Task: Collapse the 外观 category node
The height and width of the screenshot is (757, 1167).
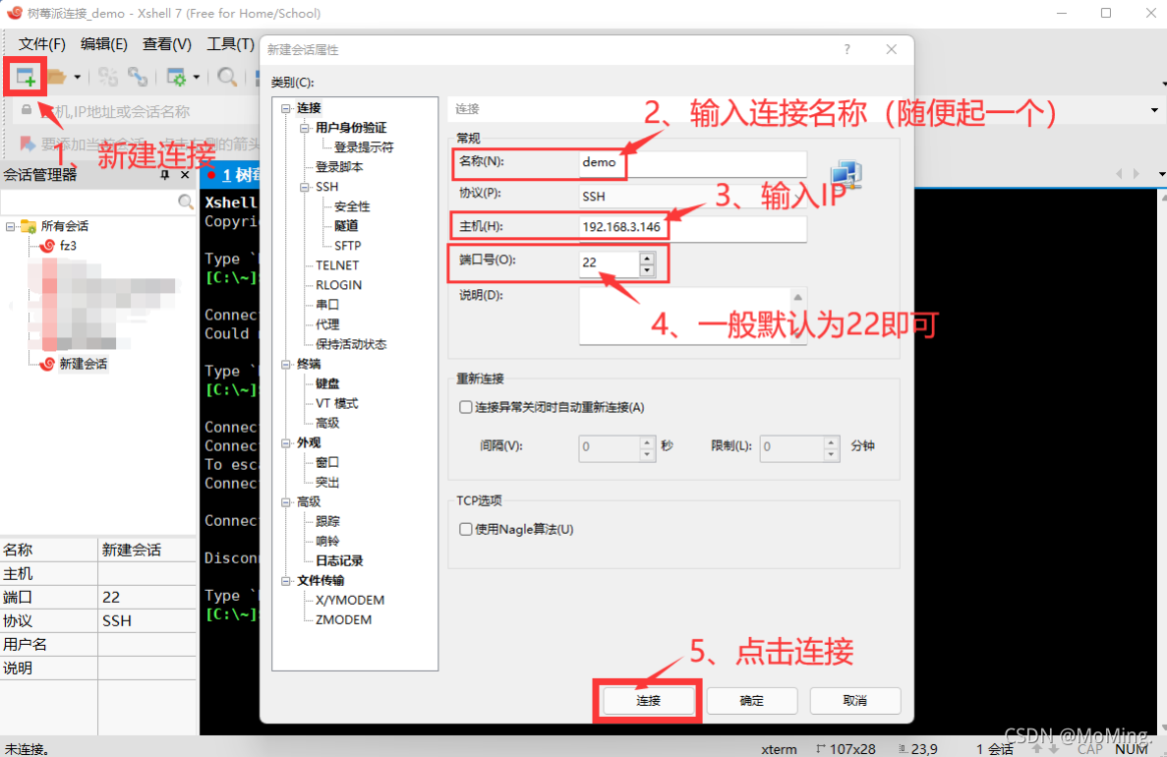Action: pos(286,442)
